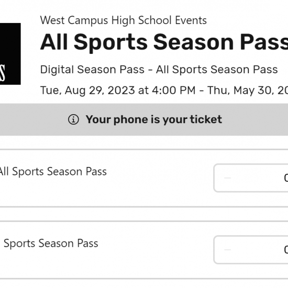The image size is (288, 288).
Task: Click the 4:00 PM start time
Action: point(174,91)
